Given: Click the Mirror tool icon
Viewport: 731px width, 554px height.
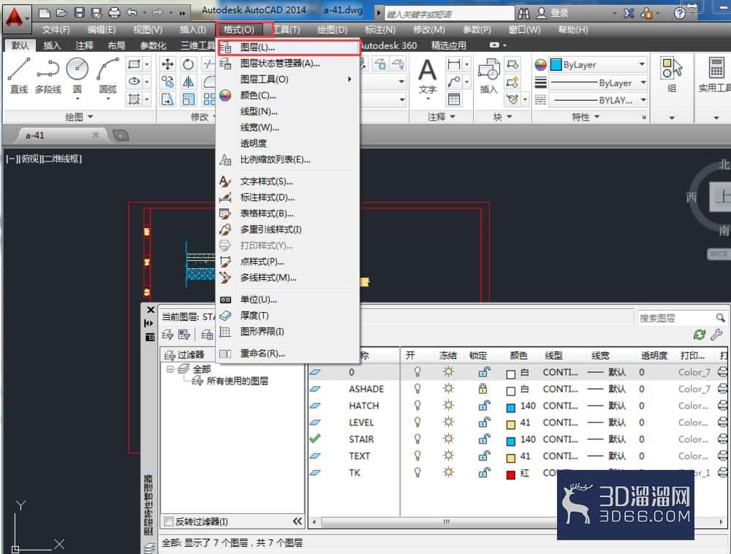Looking at the screenshot, I should click(189, 82).
